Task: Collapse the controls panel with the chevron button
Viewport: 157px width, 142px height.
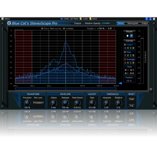Action: (x=151, y=90)
